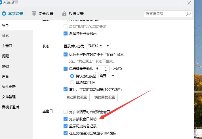
Task: Open 声音 sidebar section
Action: tap(16, 76)
